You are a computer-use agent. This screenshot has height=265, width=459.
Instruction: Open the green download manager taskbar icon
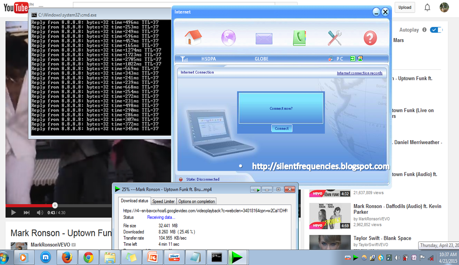click(238, 258)
